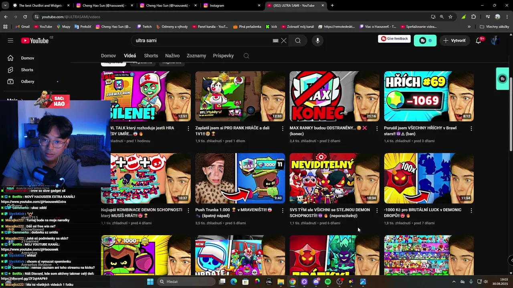The height and width of the screenshot is (288, 513).
Task: Open the HŘÍCH #69 video thumbnail
Action: (x=429, y=96)
